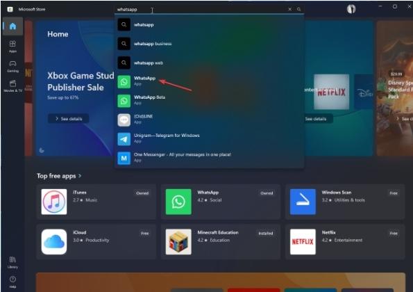
Task: Open the Gaming section in sidebar
Action: click(12, 66)
